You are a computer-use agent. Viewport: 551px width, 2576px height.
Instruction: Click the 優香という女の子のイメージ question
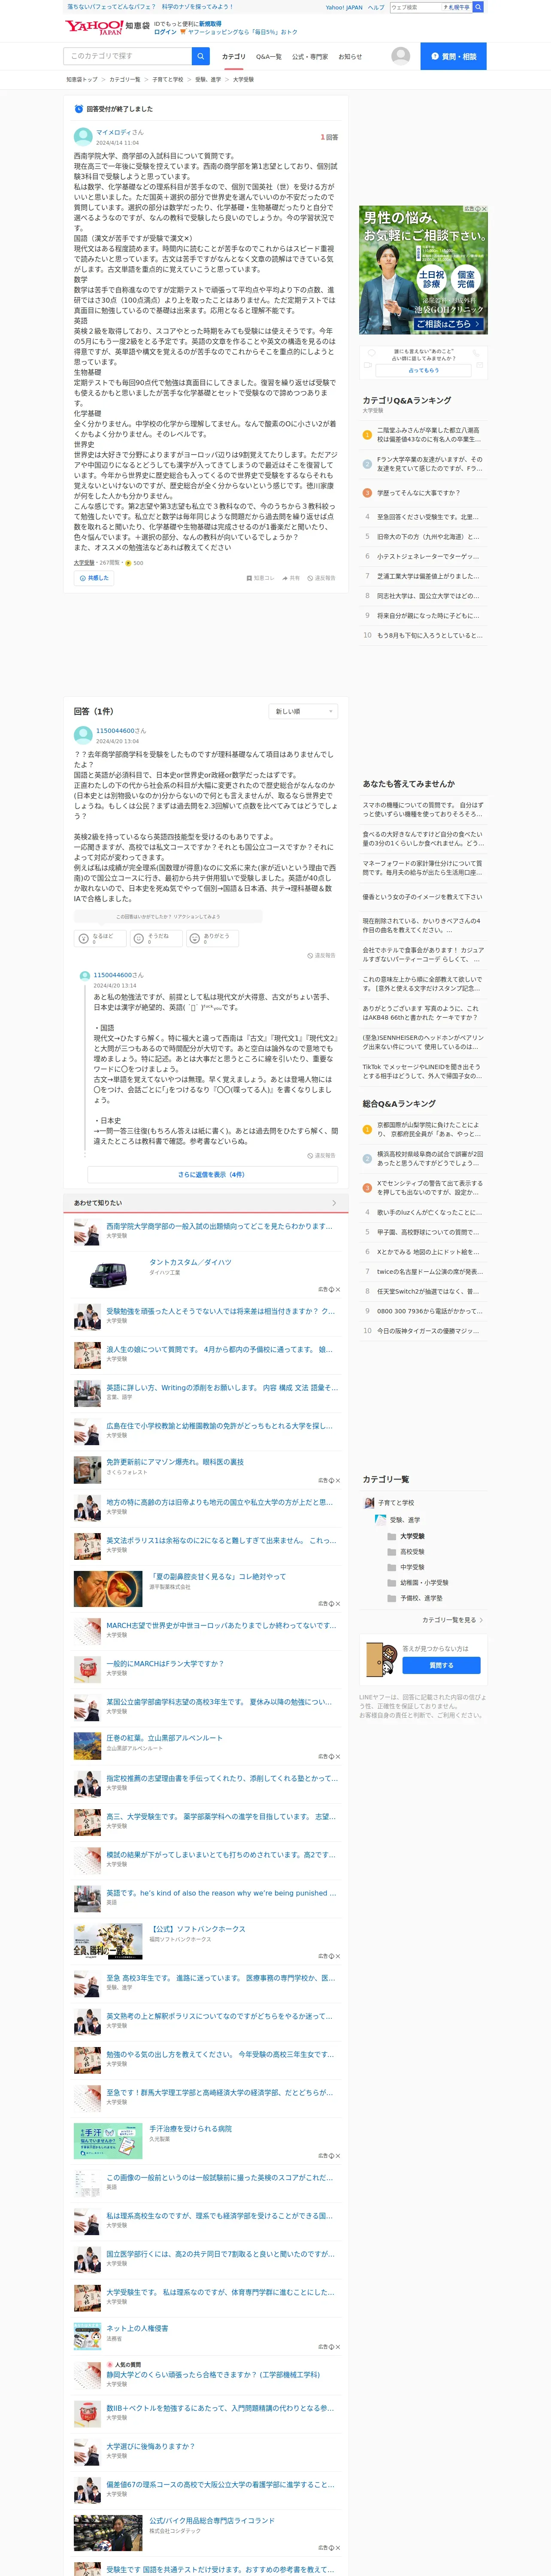pyautogui.click(x=422, y=897)
